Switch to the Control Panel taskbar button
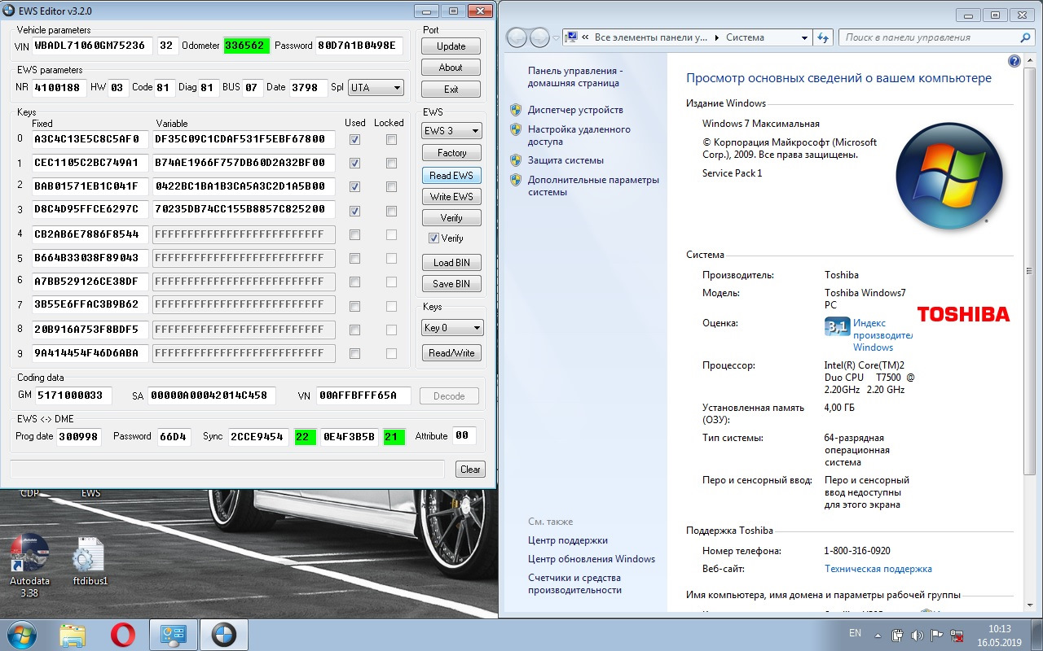 [173, 635]
